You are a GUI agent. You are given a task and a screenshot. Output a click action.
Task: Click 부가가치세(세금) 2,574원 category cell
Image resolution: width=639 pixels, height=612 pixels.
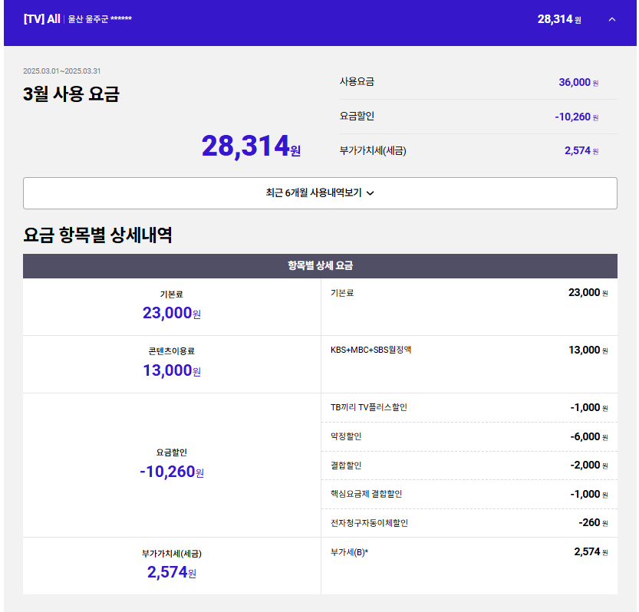pos(172,566)
